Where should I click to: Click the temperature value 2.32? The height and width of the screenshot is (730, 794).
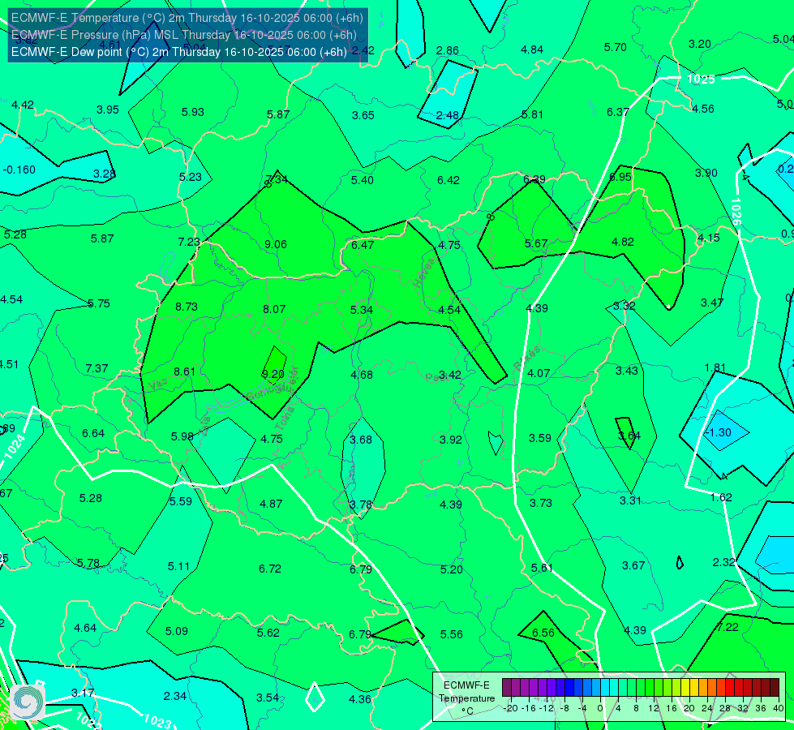coord(723,562)
